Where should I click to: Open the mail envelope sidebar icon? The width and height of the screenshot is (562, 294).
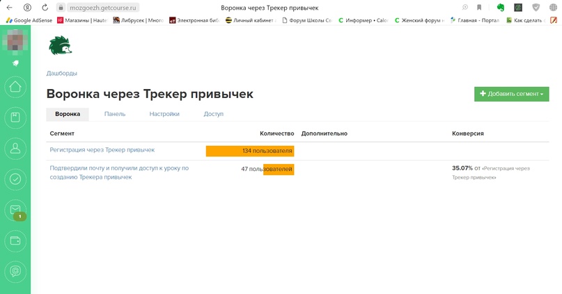(15, 209)
